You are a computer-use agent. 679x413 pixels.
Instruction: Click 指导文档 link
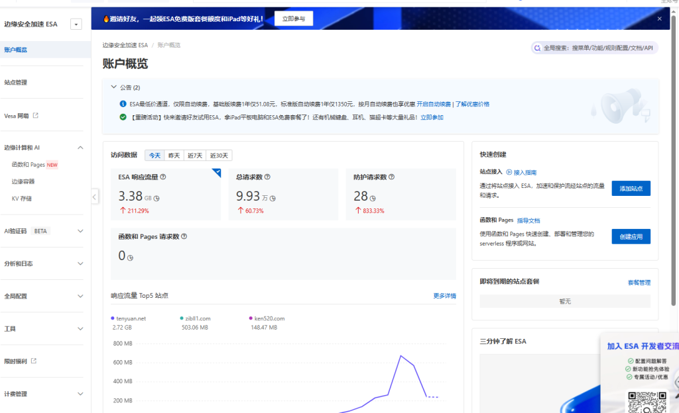point(528,221)
